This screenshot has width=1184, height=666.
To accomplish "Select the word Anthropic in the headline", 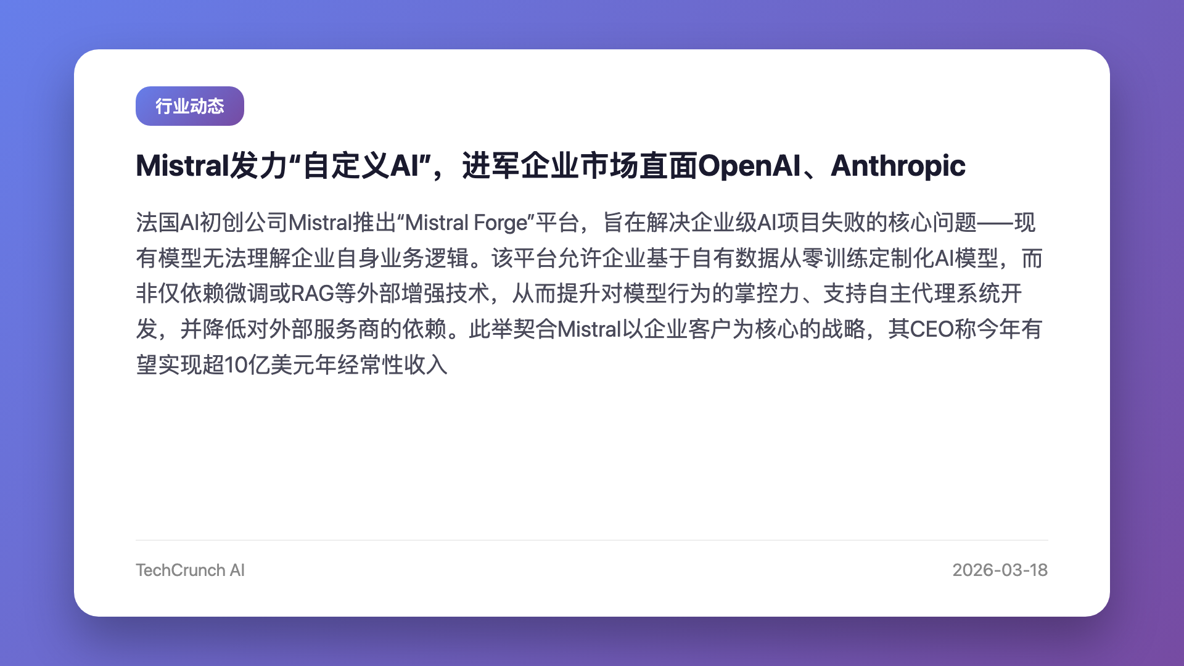I will tap(898, 165).
